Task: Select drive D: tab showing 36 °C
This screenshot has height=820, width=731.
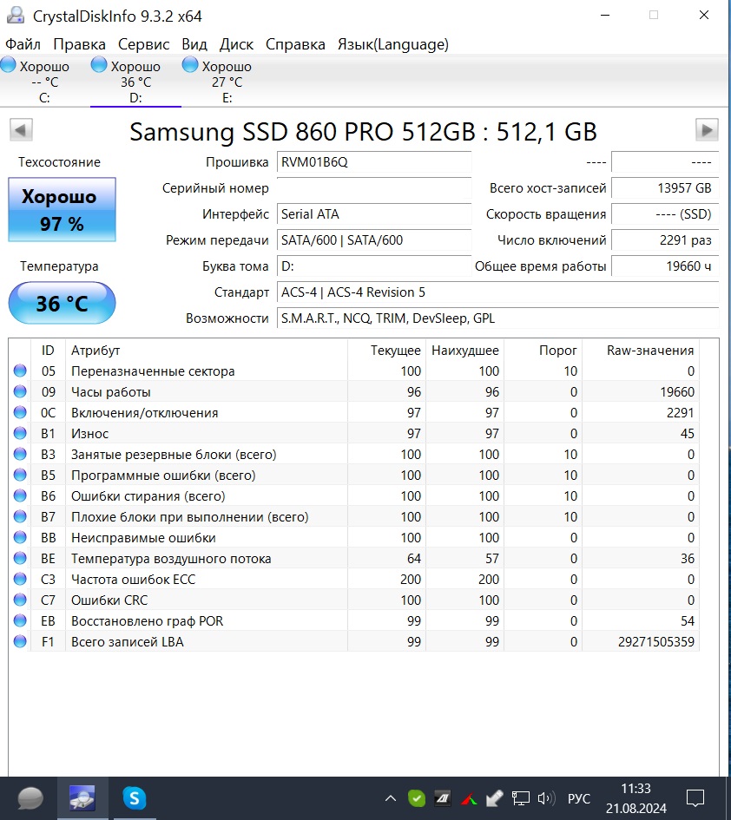Action: pos(135,81)
